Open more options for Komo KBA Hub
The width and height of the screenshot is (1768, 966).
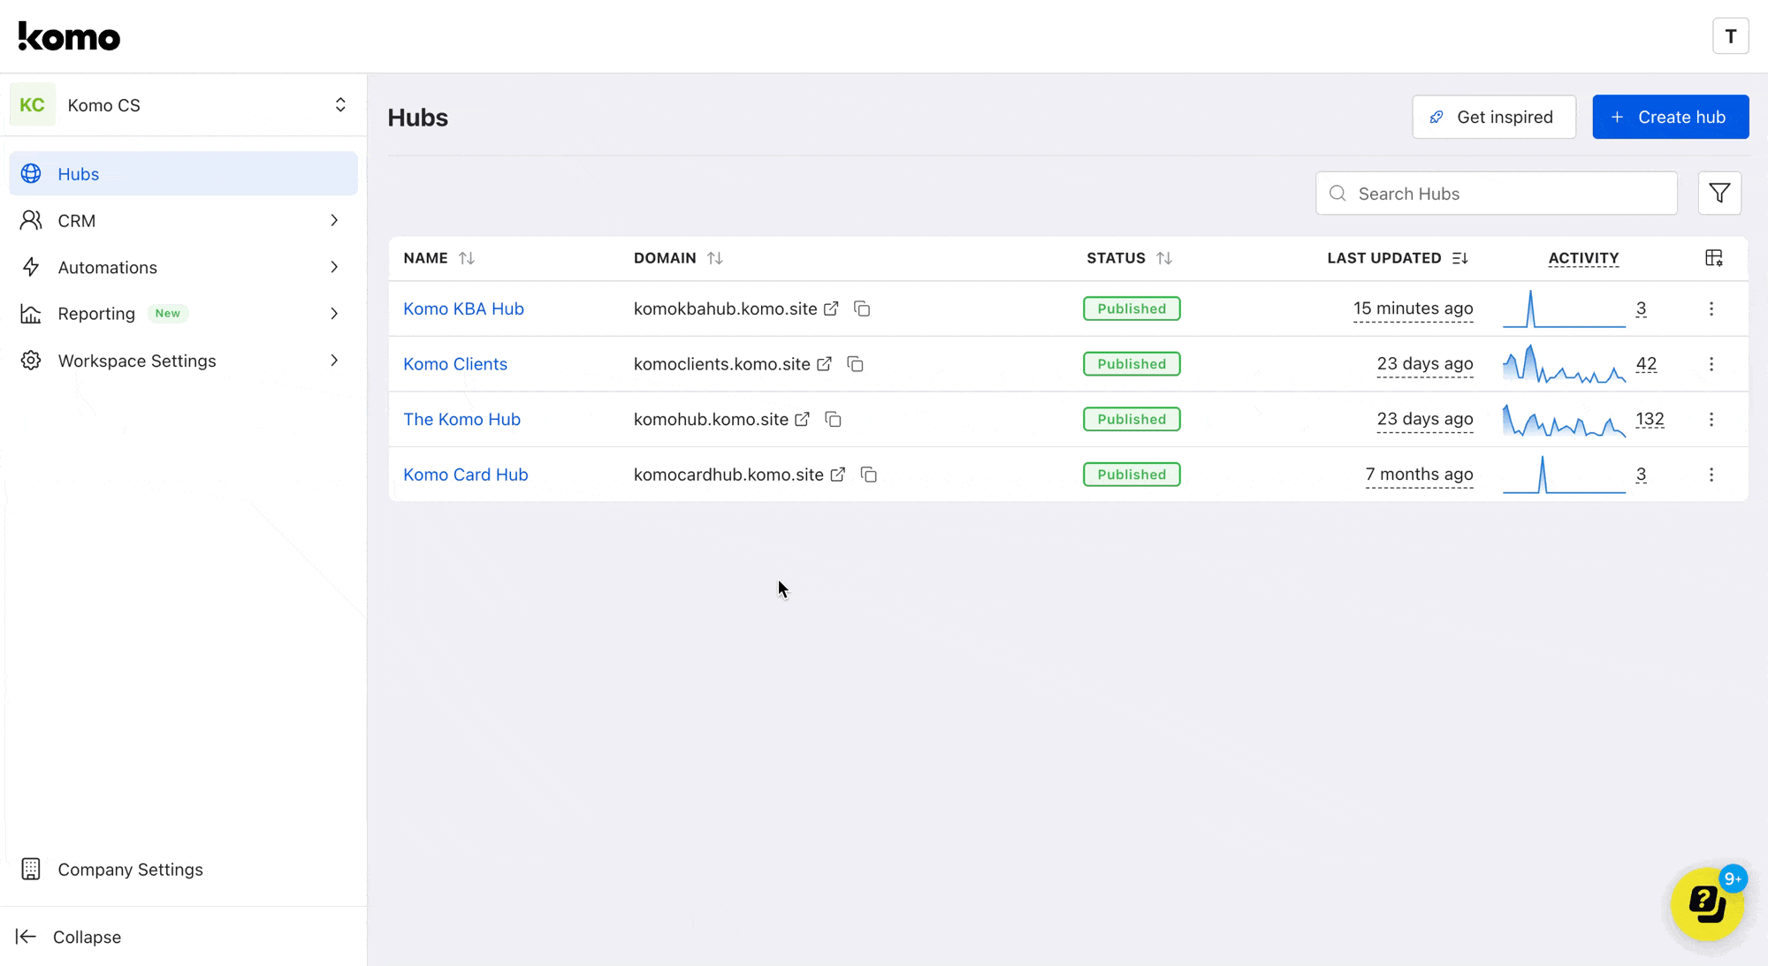coord(1711,308)
